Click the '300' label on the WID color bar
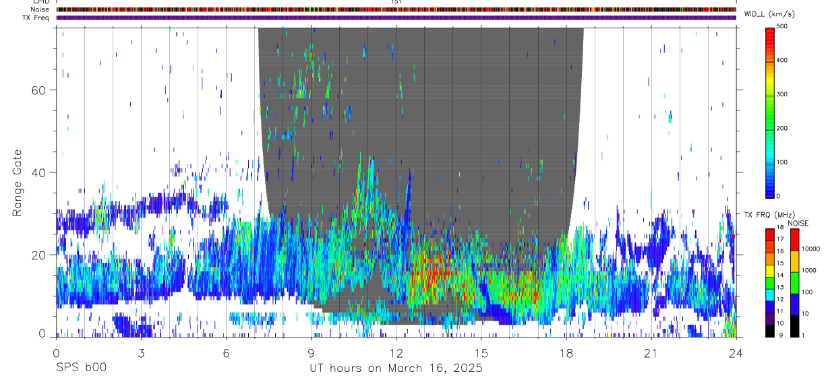 pos(782,94)
